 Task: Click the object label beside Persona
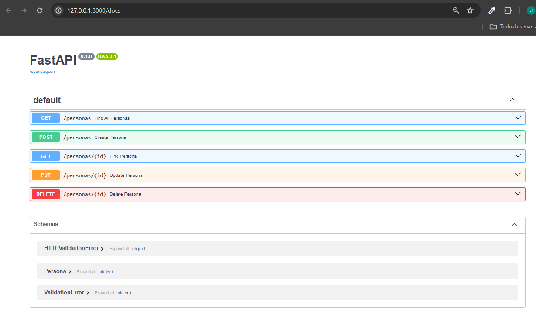[x=107, y=272]
